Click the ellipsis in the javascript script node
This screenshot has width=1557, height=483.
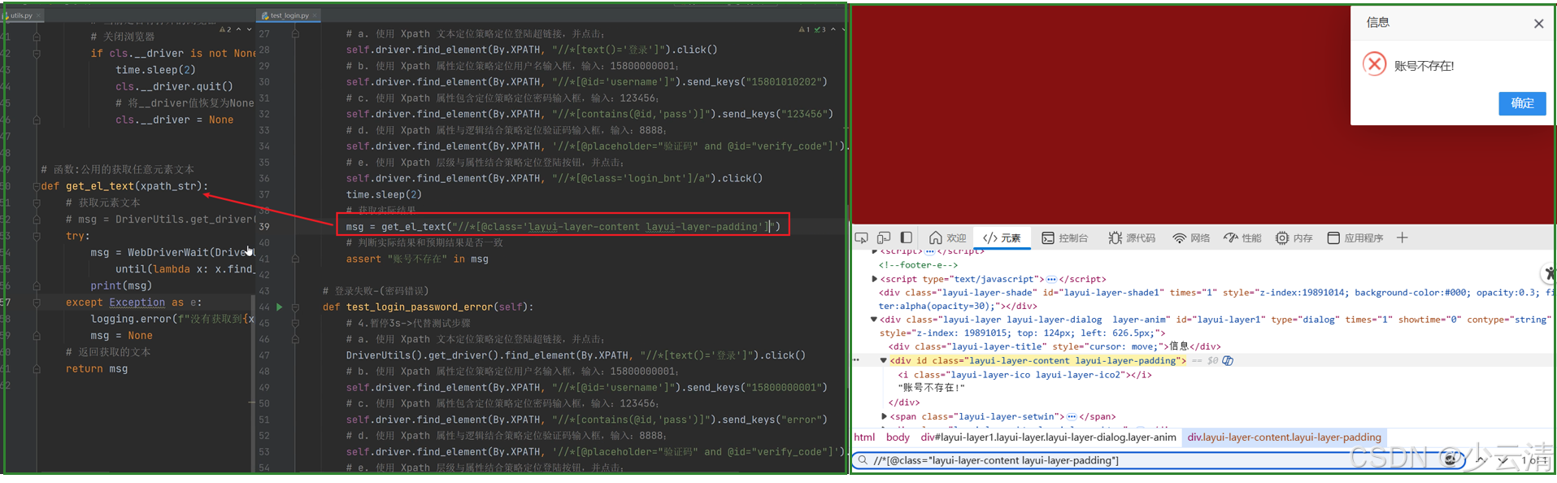coord(1051,279)
